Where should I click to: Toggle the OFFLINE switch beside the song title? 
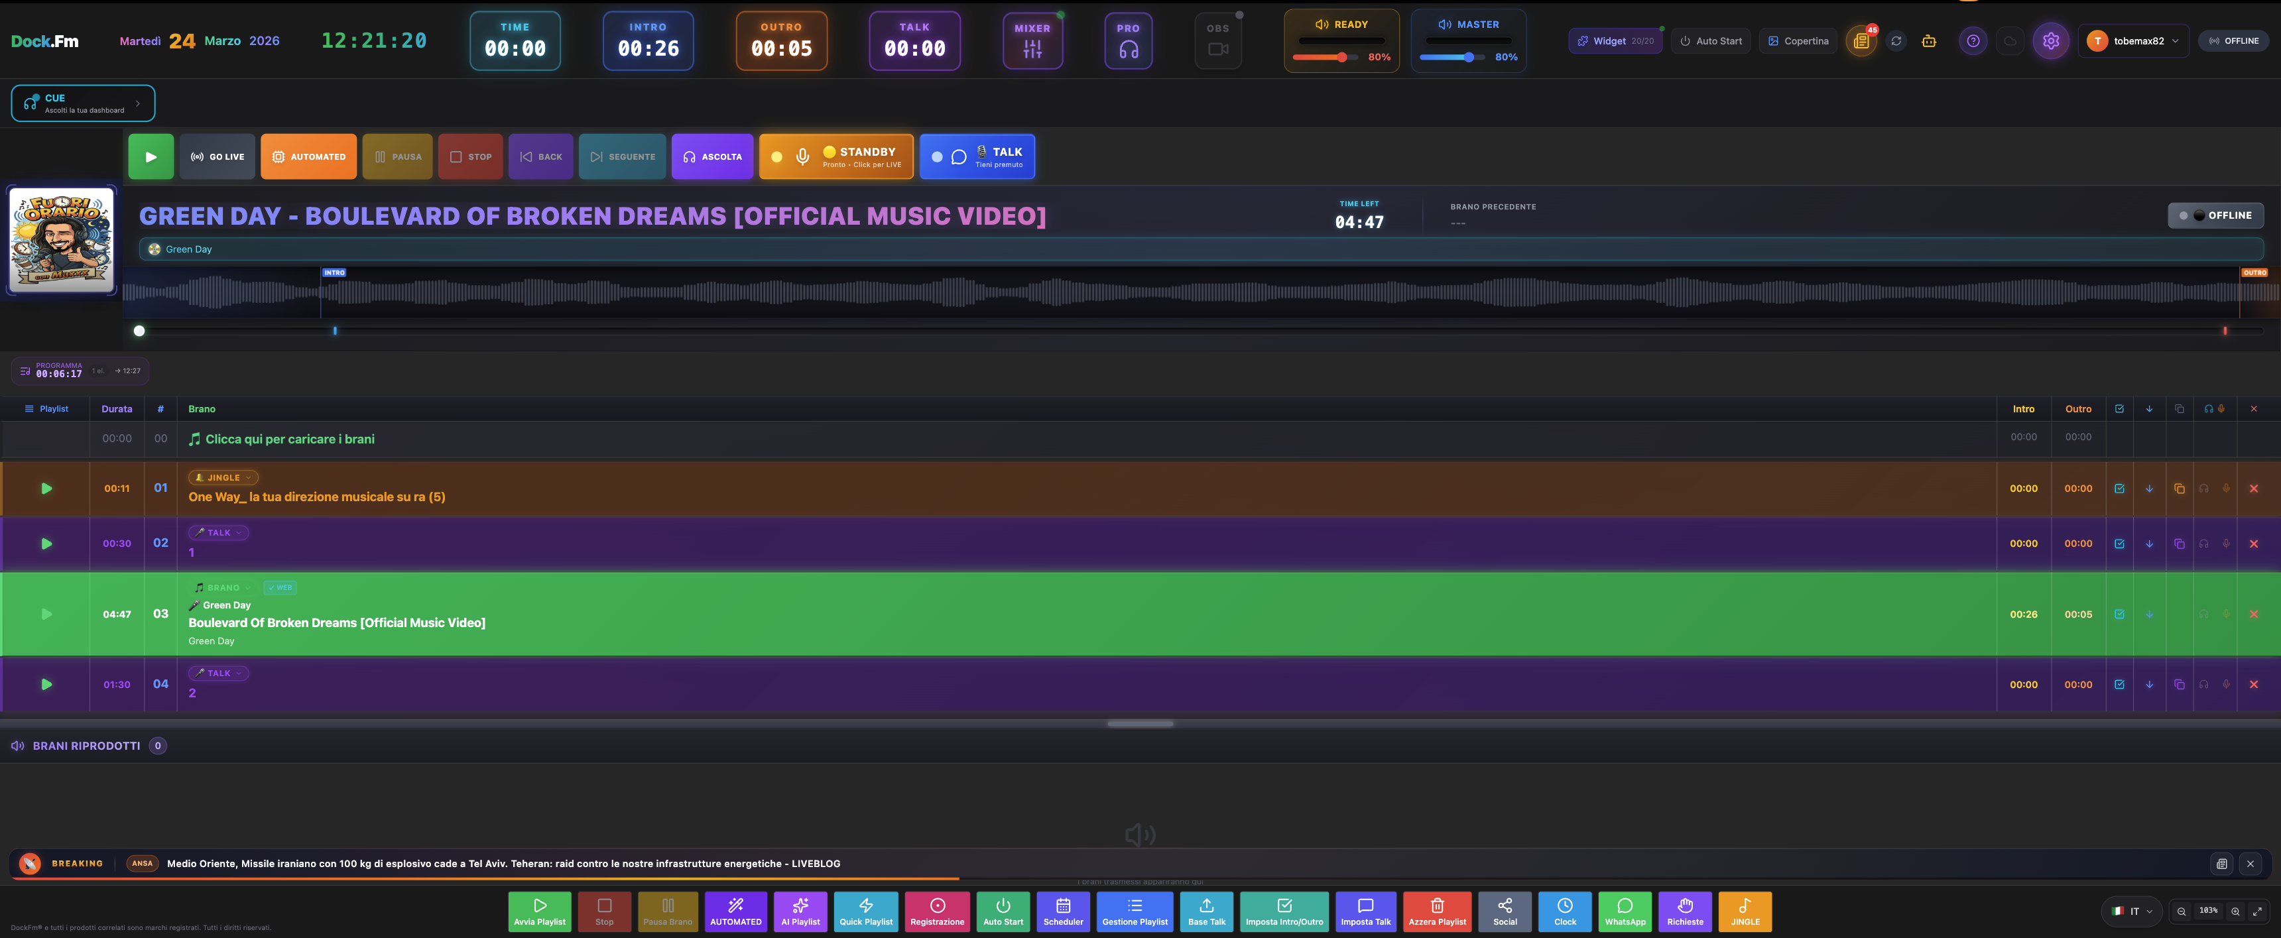point(2215,215)
